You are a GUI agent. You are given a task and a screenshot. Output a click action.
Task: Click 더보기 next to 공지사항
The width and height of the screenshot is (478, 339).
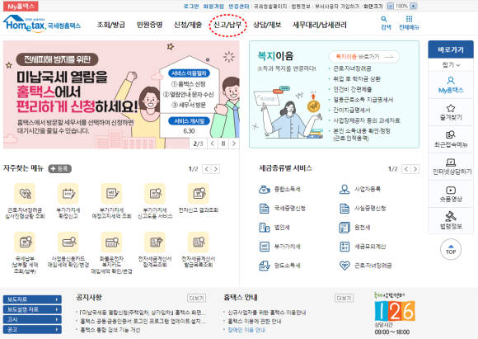196,298
